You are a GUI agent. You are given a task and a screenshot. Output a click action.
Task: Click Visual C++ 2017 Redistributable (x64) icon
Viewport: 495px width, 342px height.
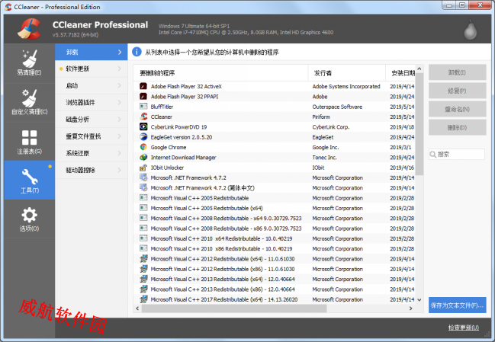pyautogui.click(x=143, y=299)
